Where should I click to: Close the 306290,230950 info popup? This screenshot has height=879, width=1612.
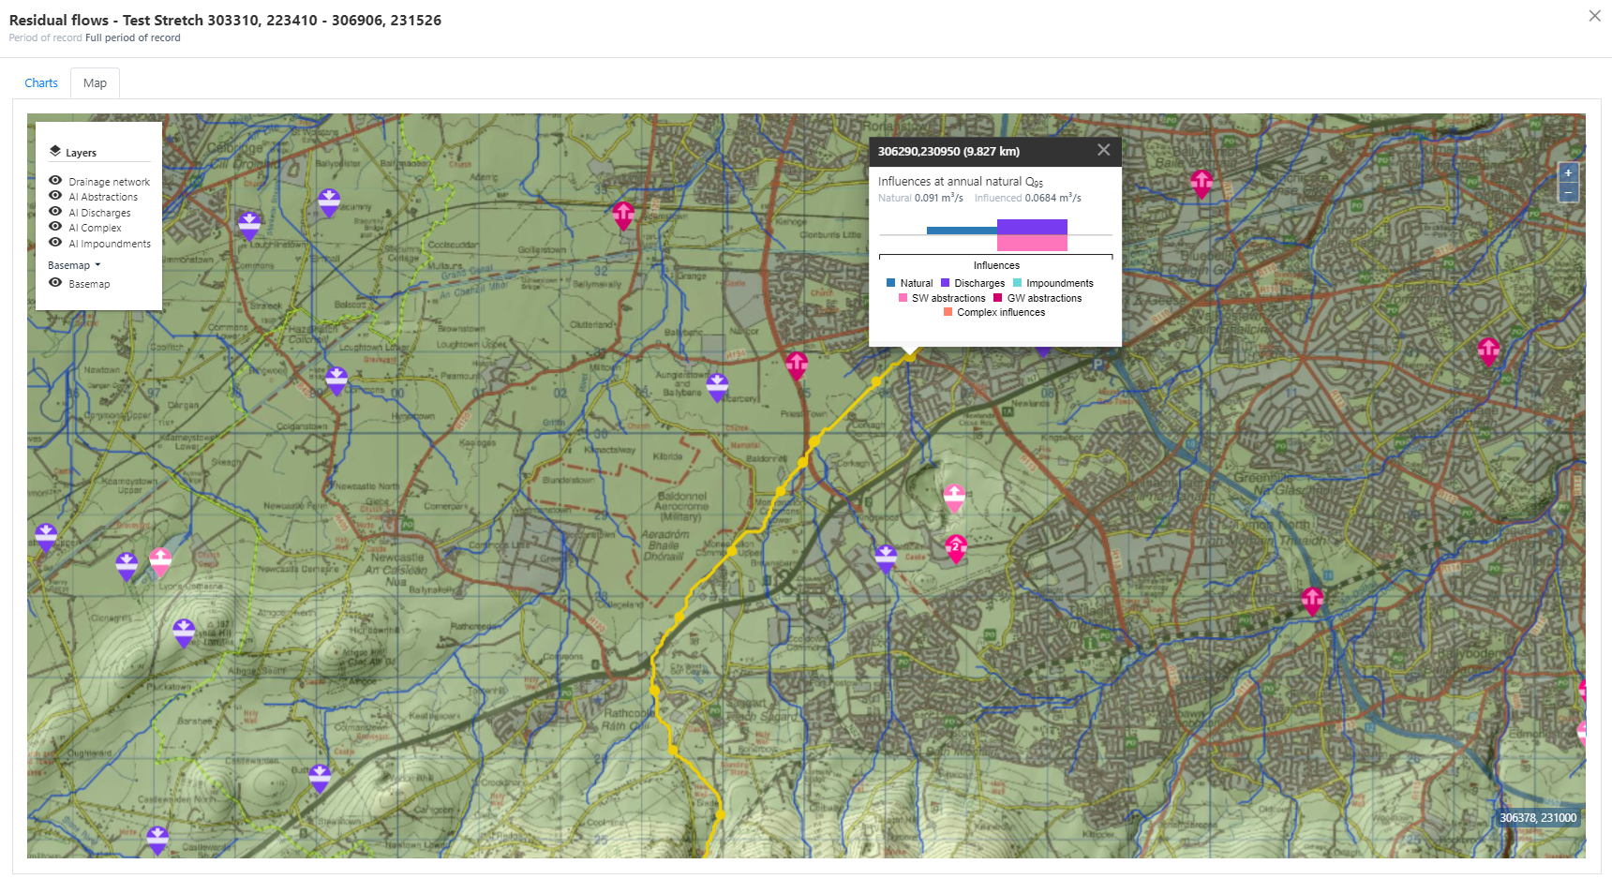pos(1103,150)
